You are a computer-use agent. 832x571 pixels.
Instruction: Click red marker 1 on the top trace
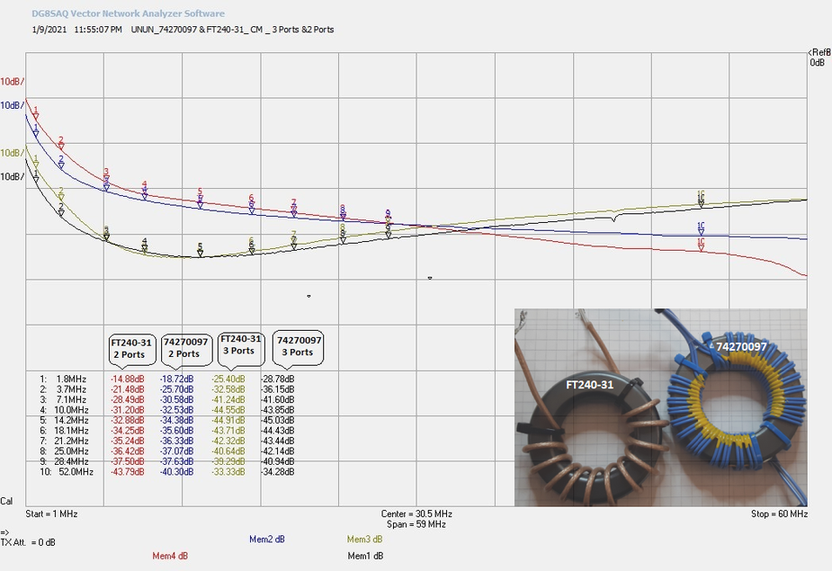point(36,115)
